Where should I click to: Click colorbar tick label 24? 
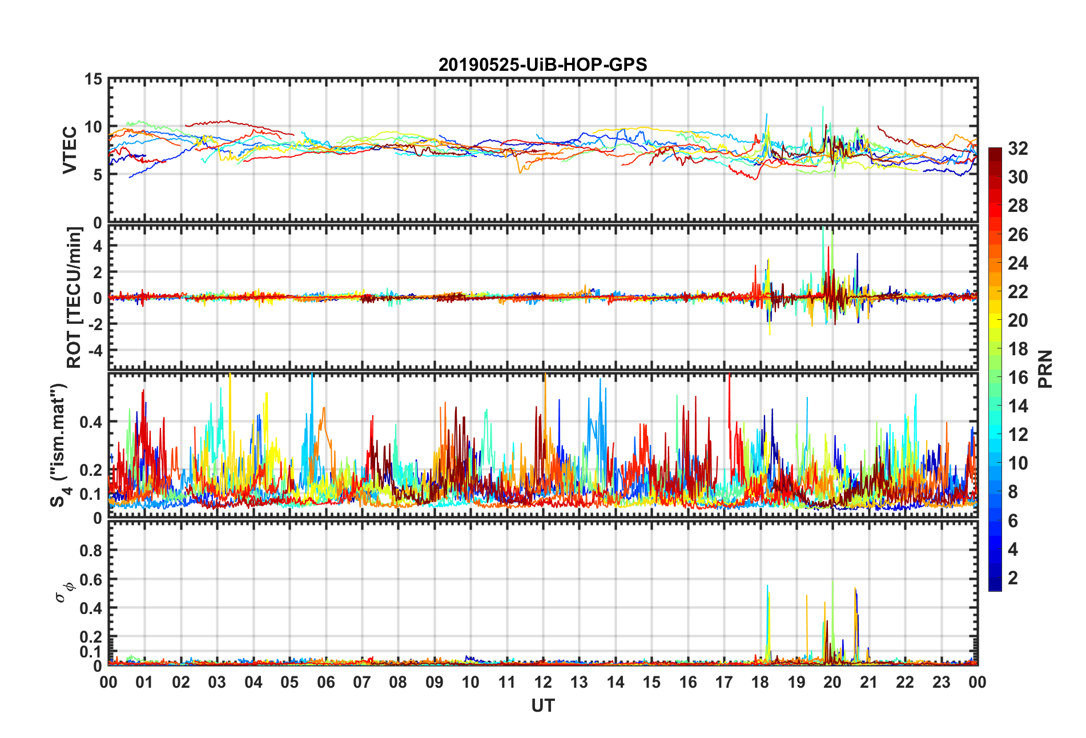(x=1017, y=263)
